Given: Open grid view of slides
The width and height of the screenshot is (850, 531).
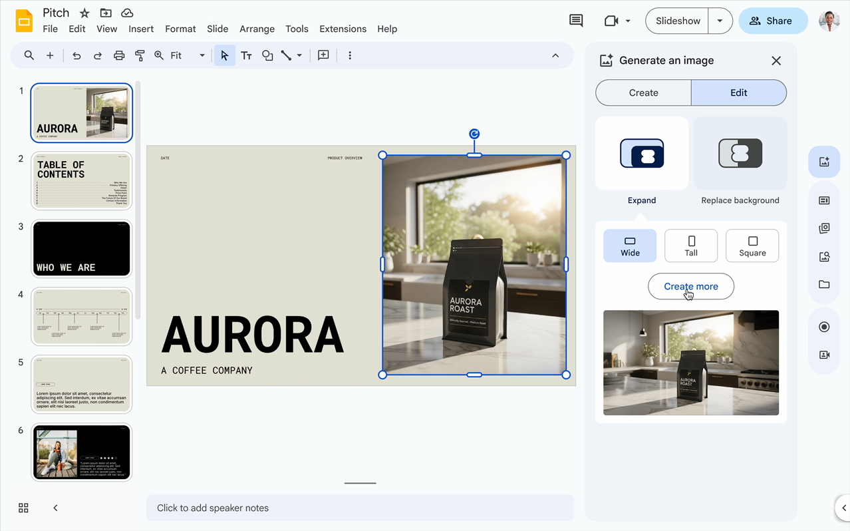Looking at the screenshot, I should click(x=23, y=508).
